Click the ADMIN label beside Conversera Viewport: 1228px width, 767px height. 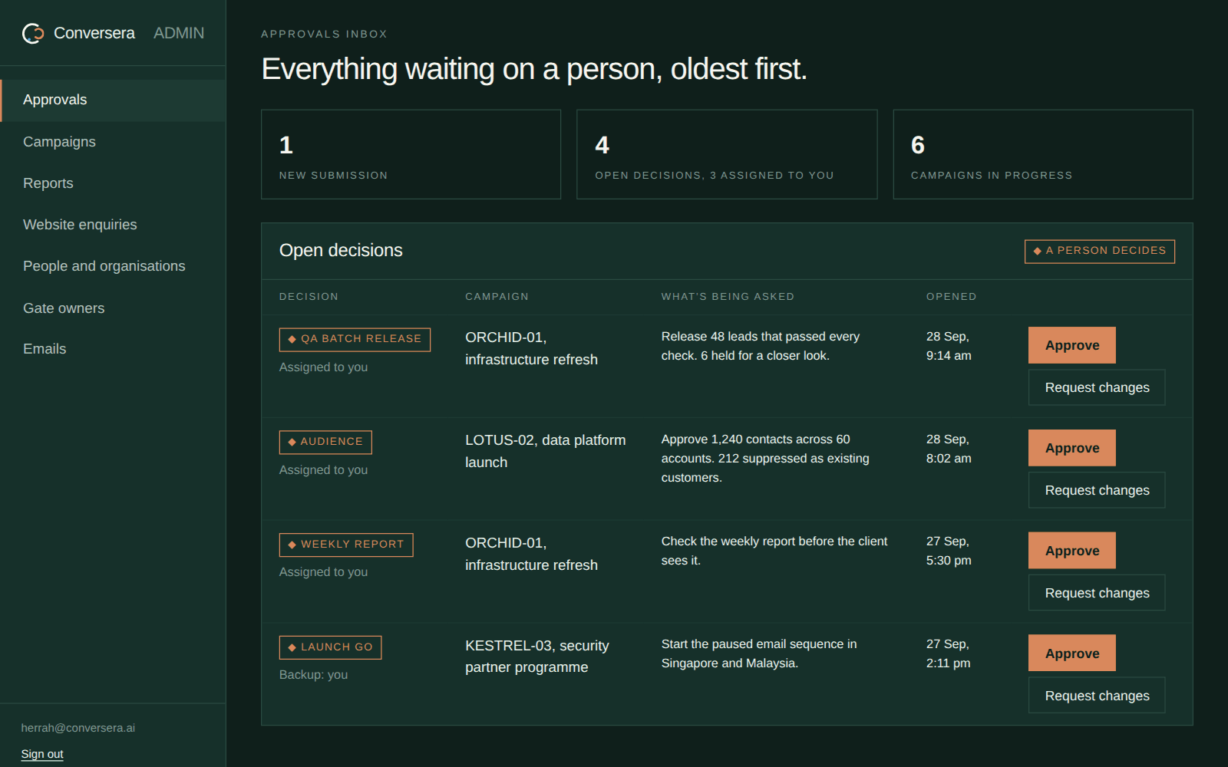(x=179, y=33)
